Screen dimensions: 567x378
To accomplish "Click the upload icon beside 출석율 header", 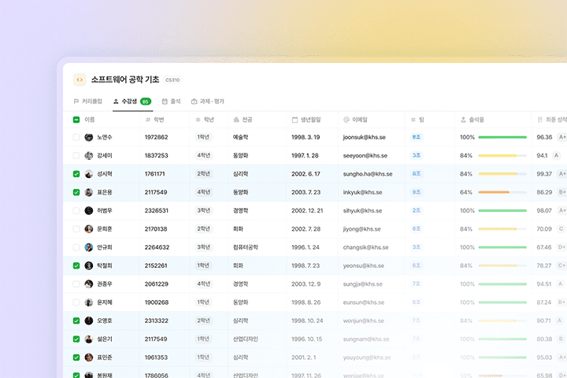I will tap(463, 120).
